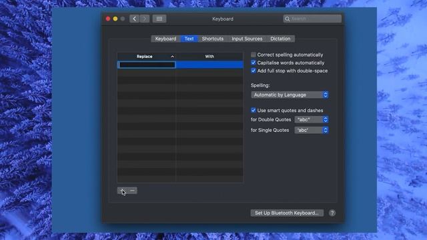
Task: Select the Text tab
Action: click(189, 39)
